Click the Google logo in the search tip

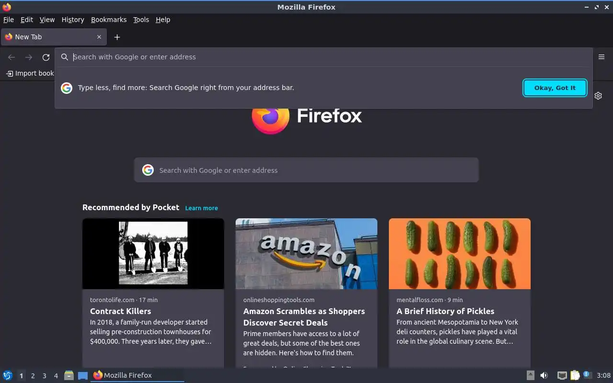(x=67, y=88)
